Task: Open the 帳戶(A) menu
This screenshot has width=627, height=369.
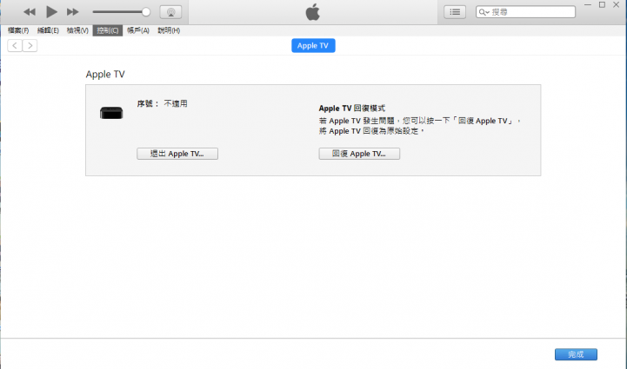Action: click(138, 30)
